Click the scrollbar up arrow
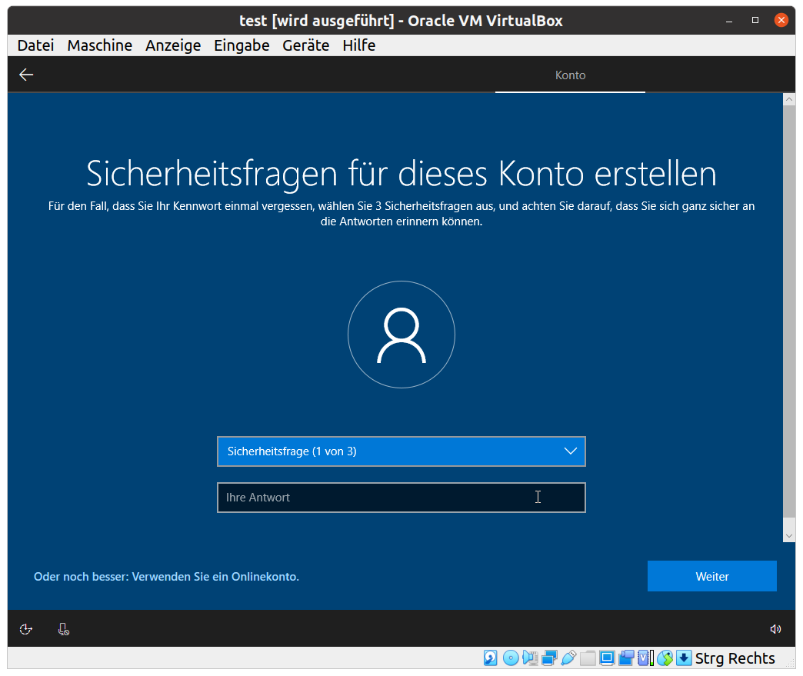This screenshot has width=803, height=676. point(789,99)
